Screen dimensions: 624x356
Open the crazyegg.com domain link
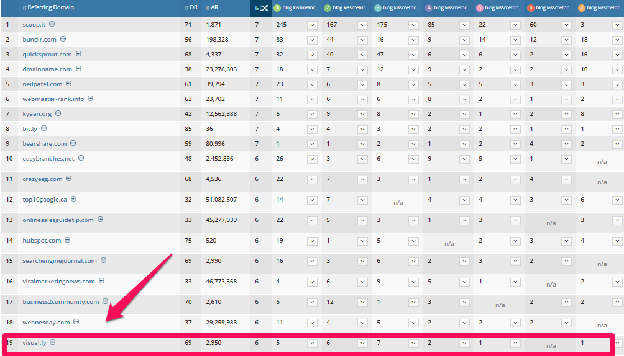[42, 179]
